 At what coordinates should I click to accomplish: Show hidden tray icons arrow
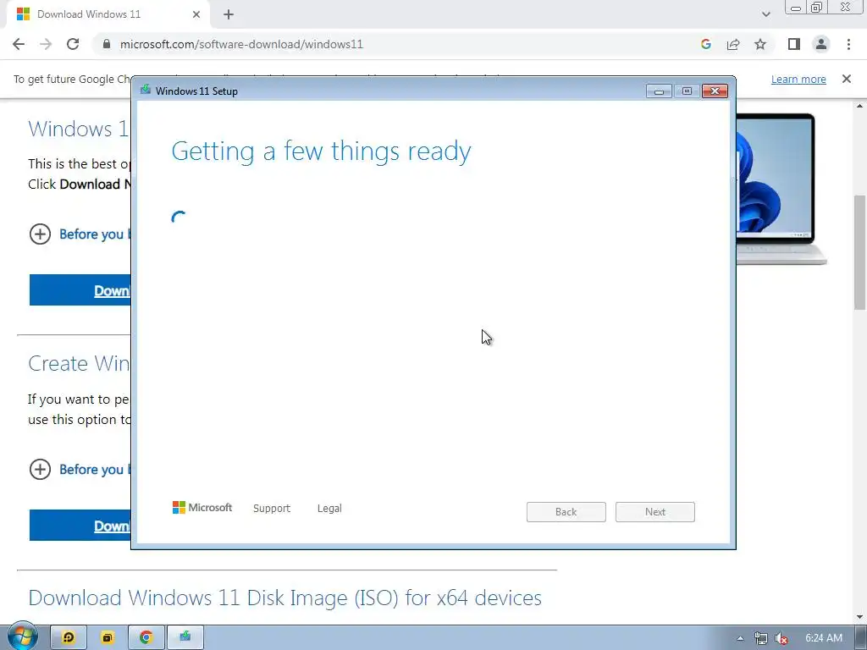coord(740,638)
